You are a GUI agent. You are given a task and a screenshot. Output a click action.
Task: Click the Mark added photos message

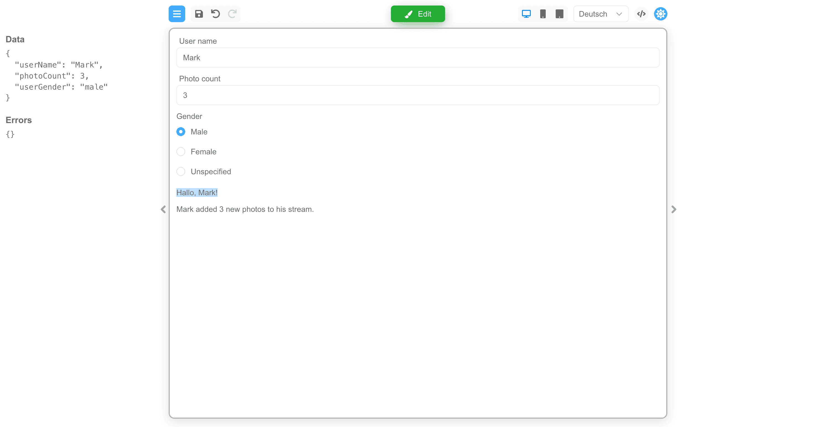point(245,209)
